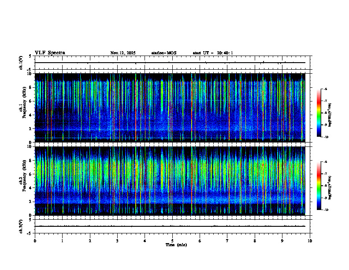Click the ch.3 voltage waveform trace
Viewport: 349px width, 270px height.
coord(170,226)
